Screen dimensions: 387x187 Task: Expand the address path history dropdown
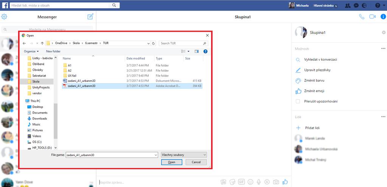coord(149,43)
